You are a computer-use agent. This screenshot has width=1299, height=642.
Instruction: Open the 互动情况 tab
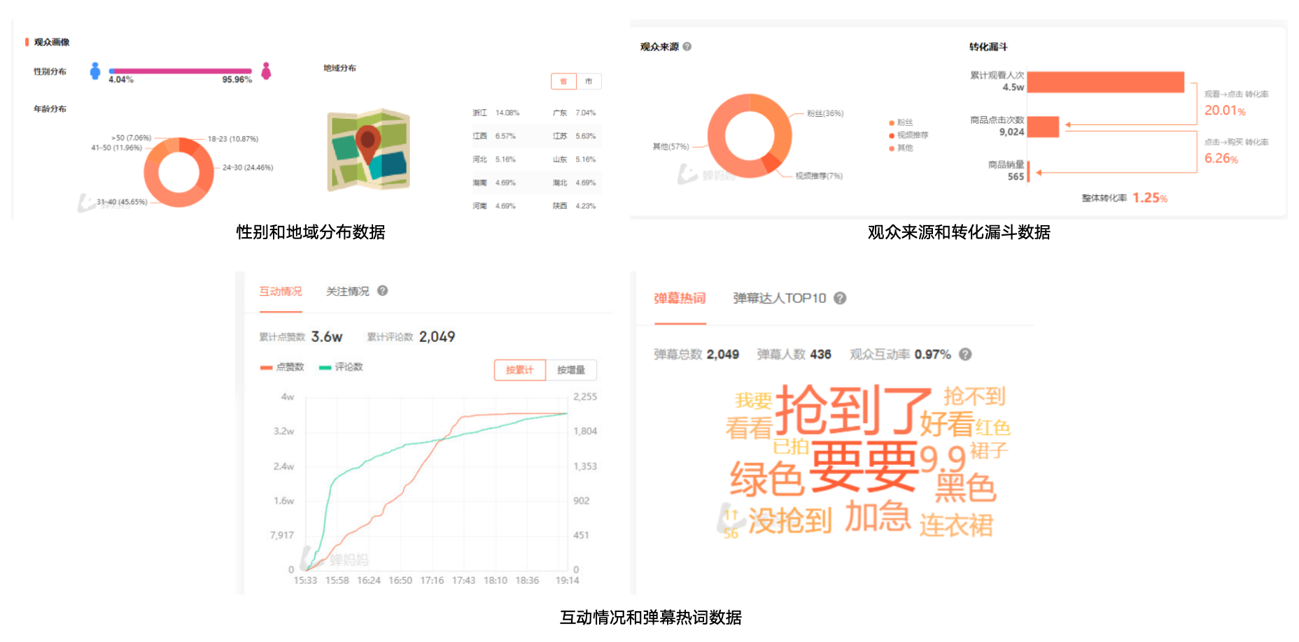(x=281, y=292)
